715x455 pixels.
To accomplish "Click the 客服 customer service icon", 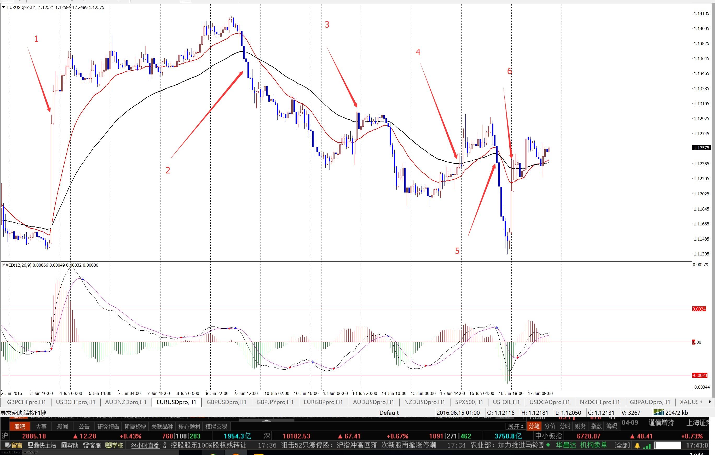I will [92, 445].
